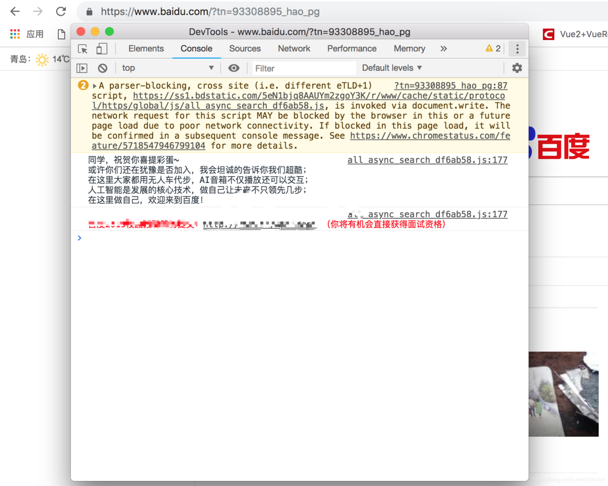Viewport: 608px width, 486px height.
Task: Open the Performance tab
Action: pos(352,49)
